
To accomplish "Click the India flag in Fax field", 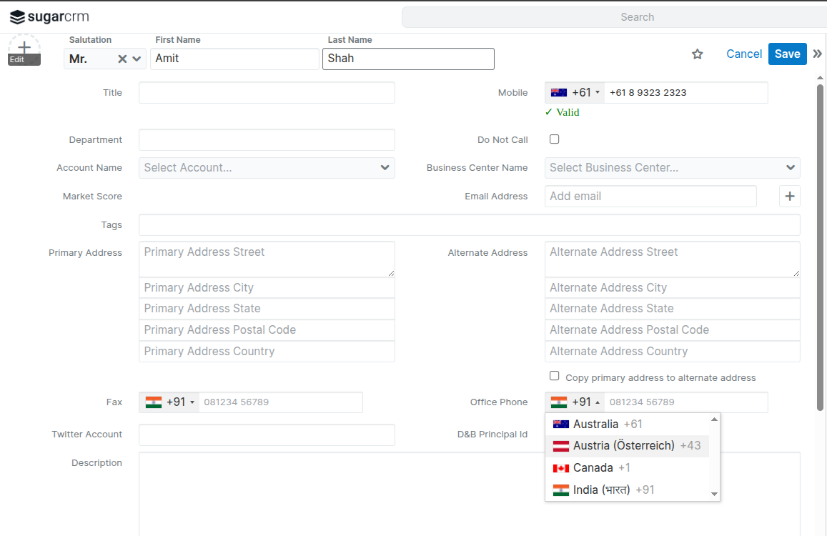I will coord(153,402).
